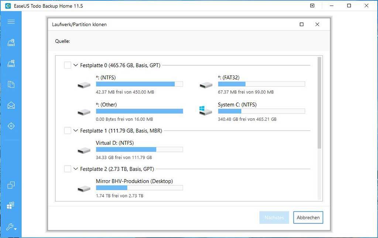Click the source list vertical scrollbar
Image resolution: width=378 pixels, height=238 pixels.
point(319,103)
